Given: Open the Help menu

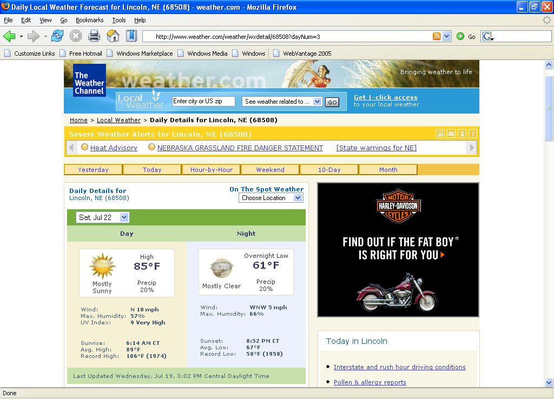Looking at the screenshot, I should (x=140, y=20).
